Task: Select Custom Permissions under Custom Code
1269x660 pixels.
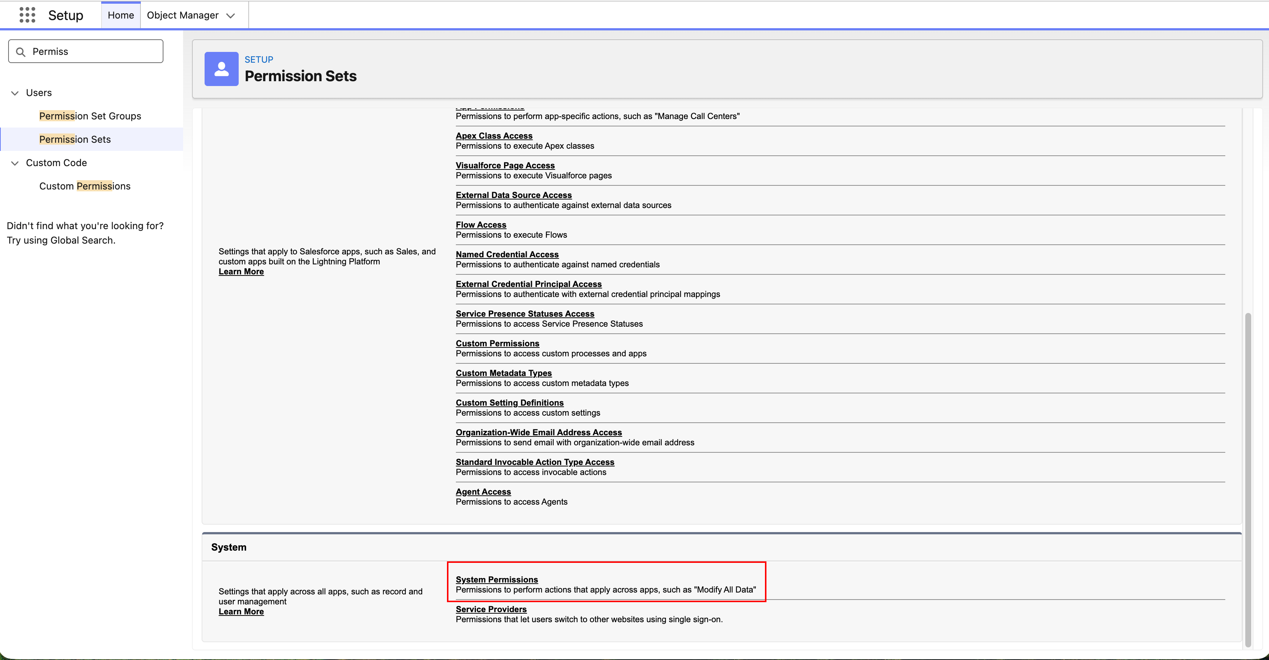Action: pyautogui.click(x=85, y=186)
